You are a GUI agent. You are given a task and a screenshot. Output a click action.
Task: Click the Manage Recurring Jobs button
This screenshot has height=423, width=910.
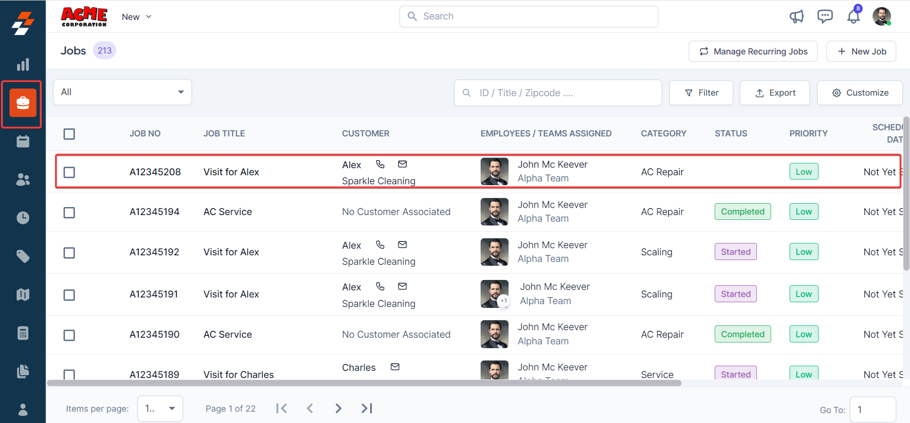click(753, 51)
